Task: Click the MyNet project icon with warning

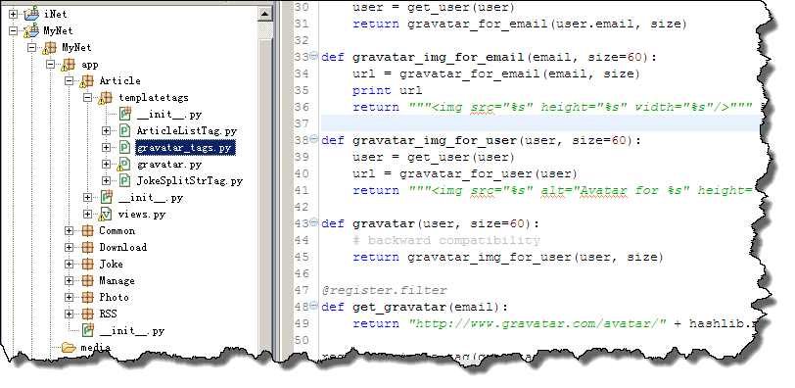Action: click(31, 31)
